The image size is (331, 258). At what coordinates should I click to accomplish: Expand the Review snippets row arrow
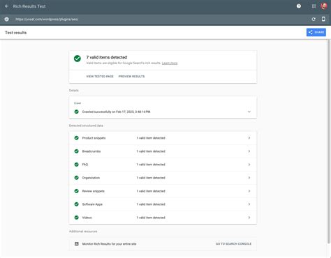click(x=249, y=191)
